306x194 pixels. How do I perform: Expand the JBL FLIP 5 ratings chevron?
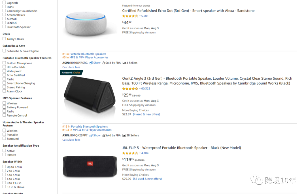pos(140,153)
